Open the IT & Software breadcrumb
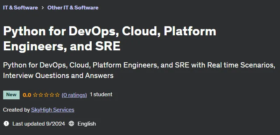The width and height of the screenshot is (280, 135). [20, 8]
